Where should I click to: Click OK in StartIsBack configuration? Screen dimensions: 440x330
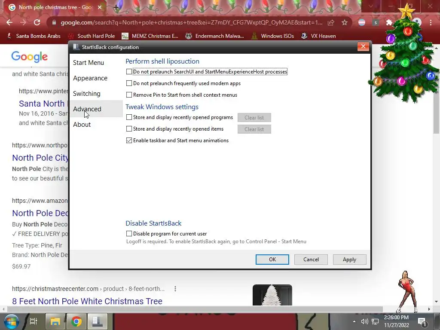click(x=272, y=260)
